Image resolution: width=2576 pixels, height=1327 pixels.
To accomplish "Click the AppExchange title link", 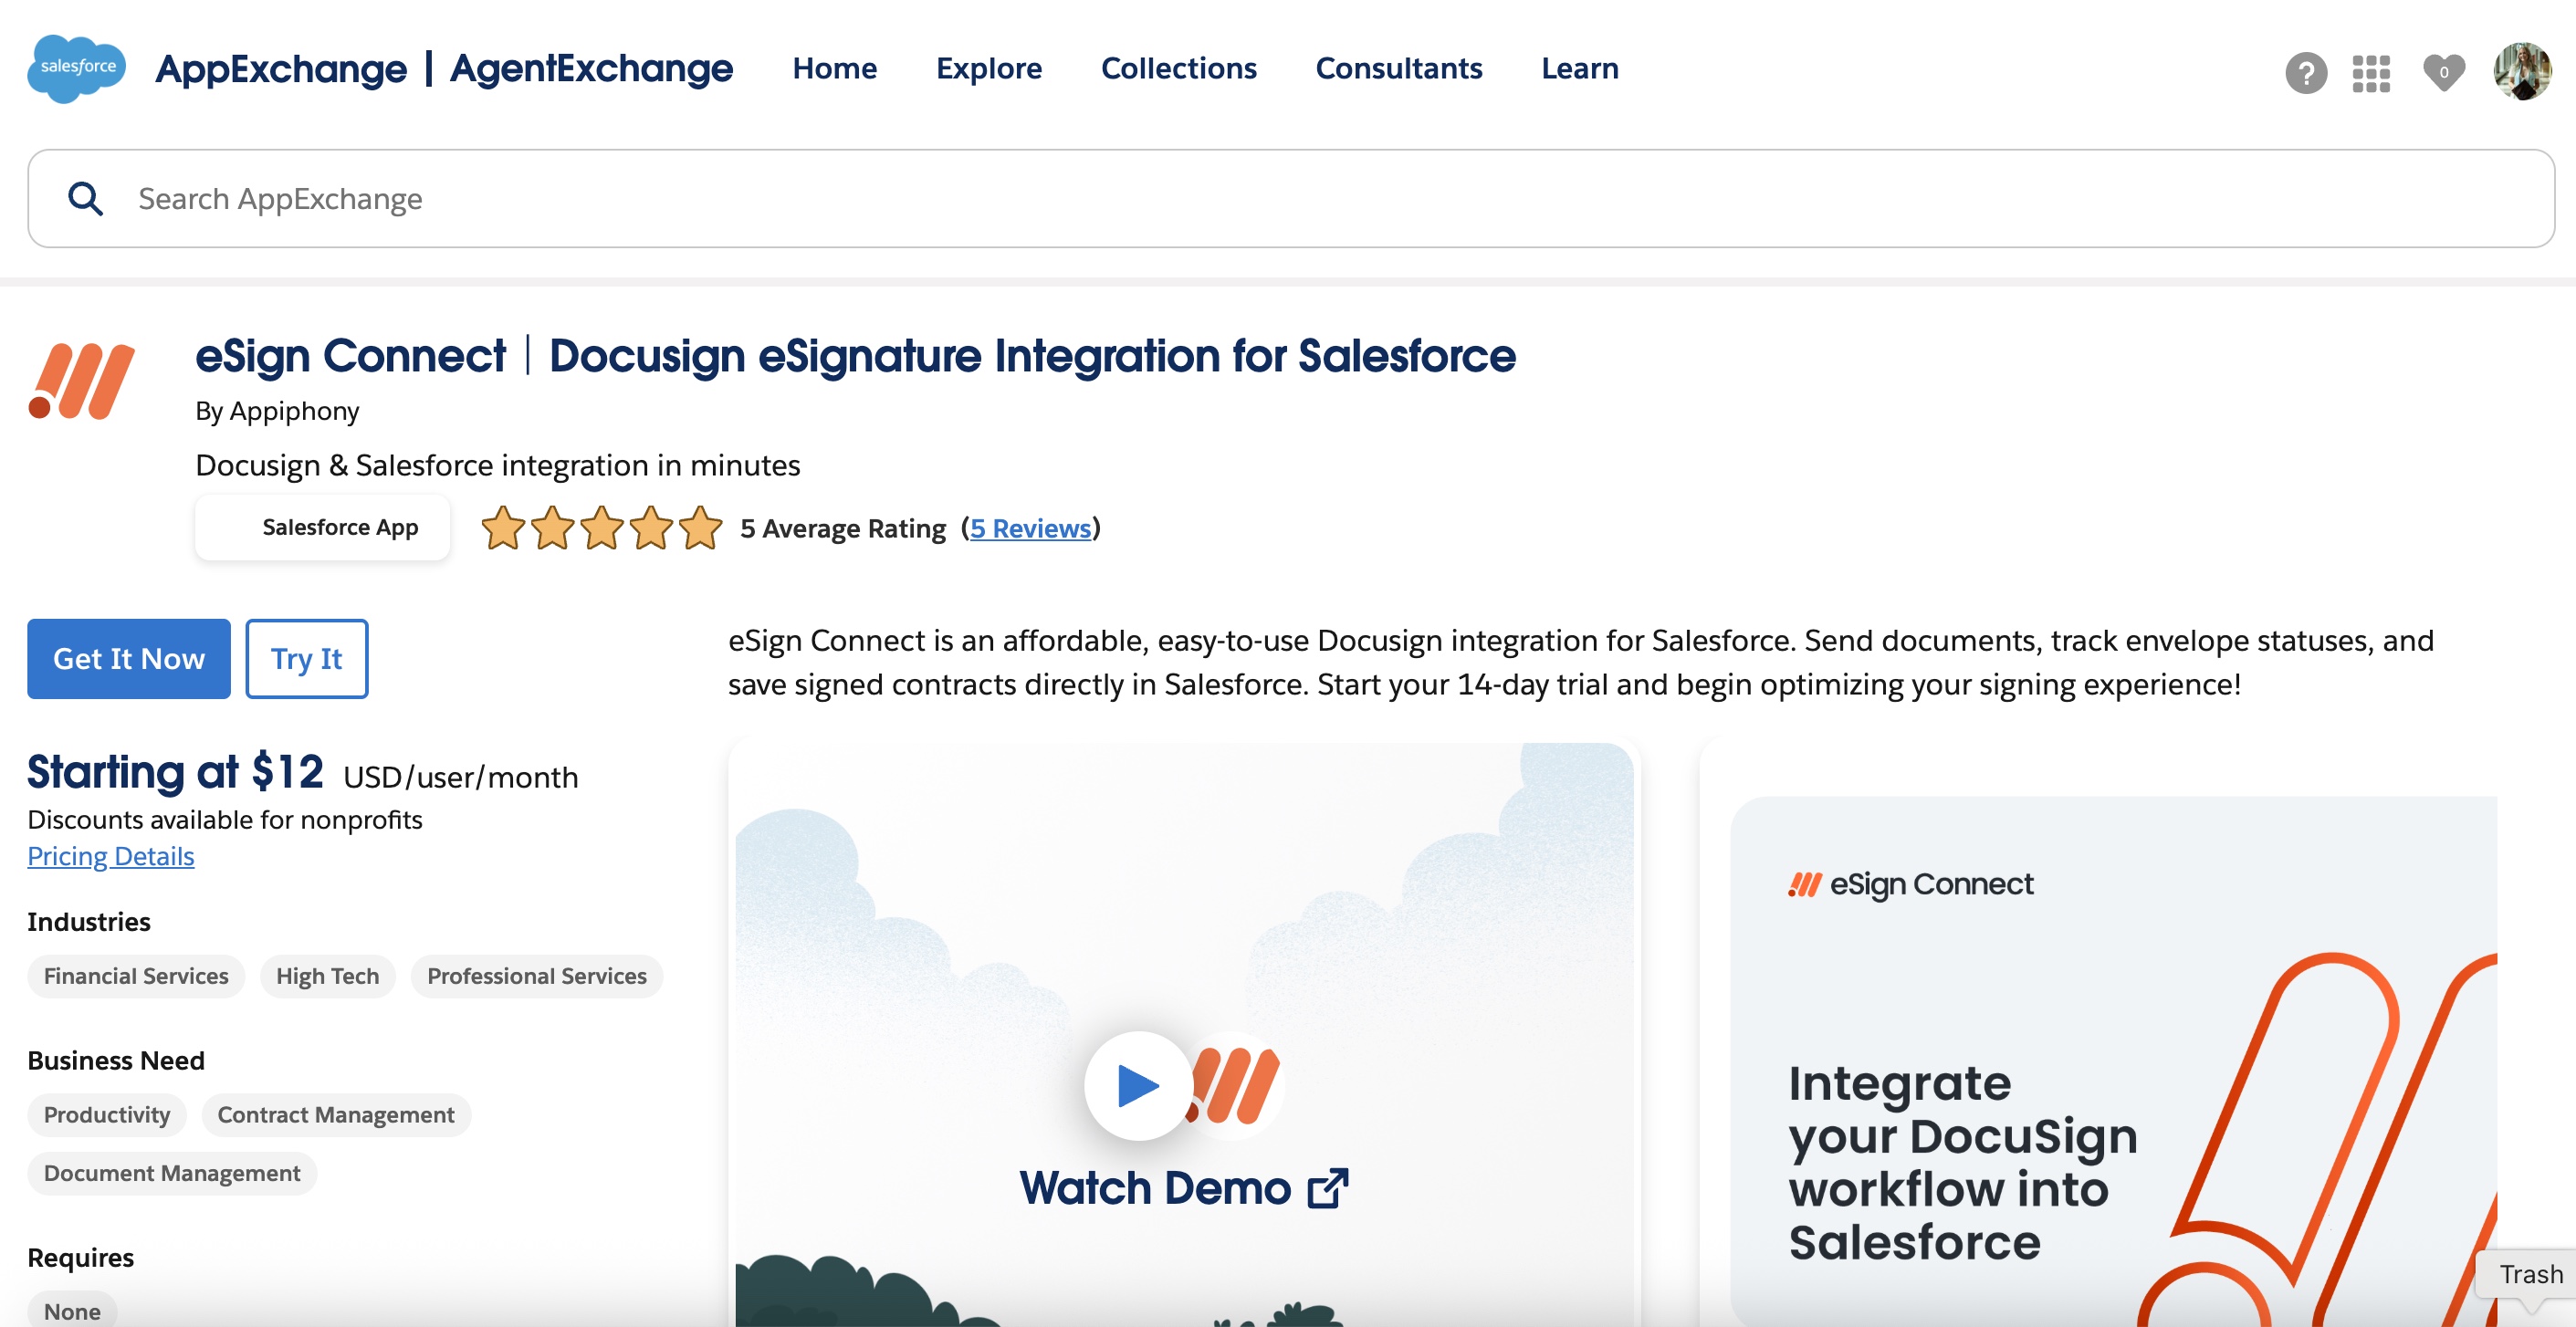I will tap(281, 68).
